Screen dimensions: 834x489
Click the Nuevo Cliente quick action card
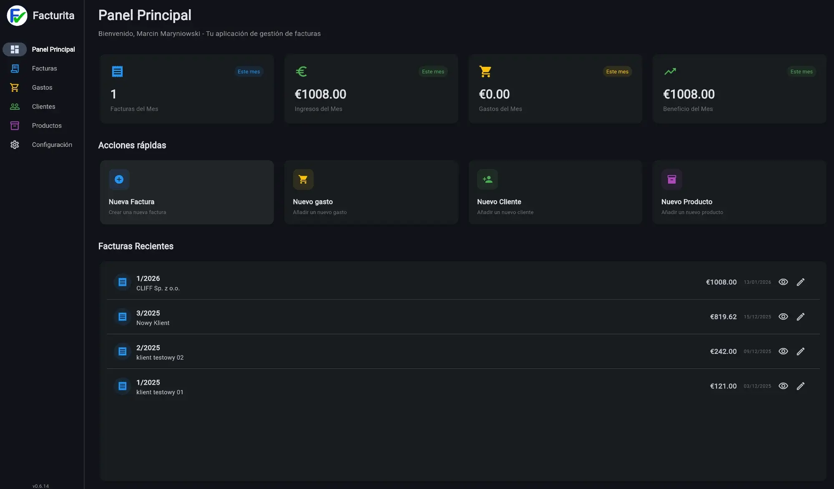tap(555, 192)
